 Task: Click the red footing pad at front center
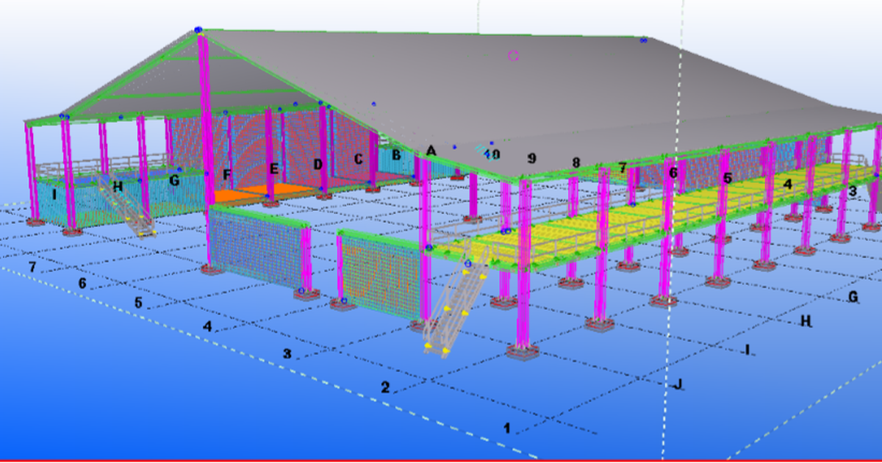[522, 353]
